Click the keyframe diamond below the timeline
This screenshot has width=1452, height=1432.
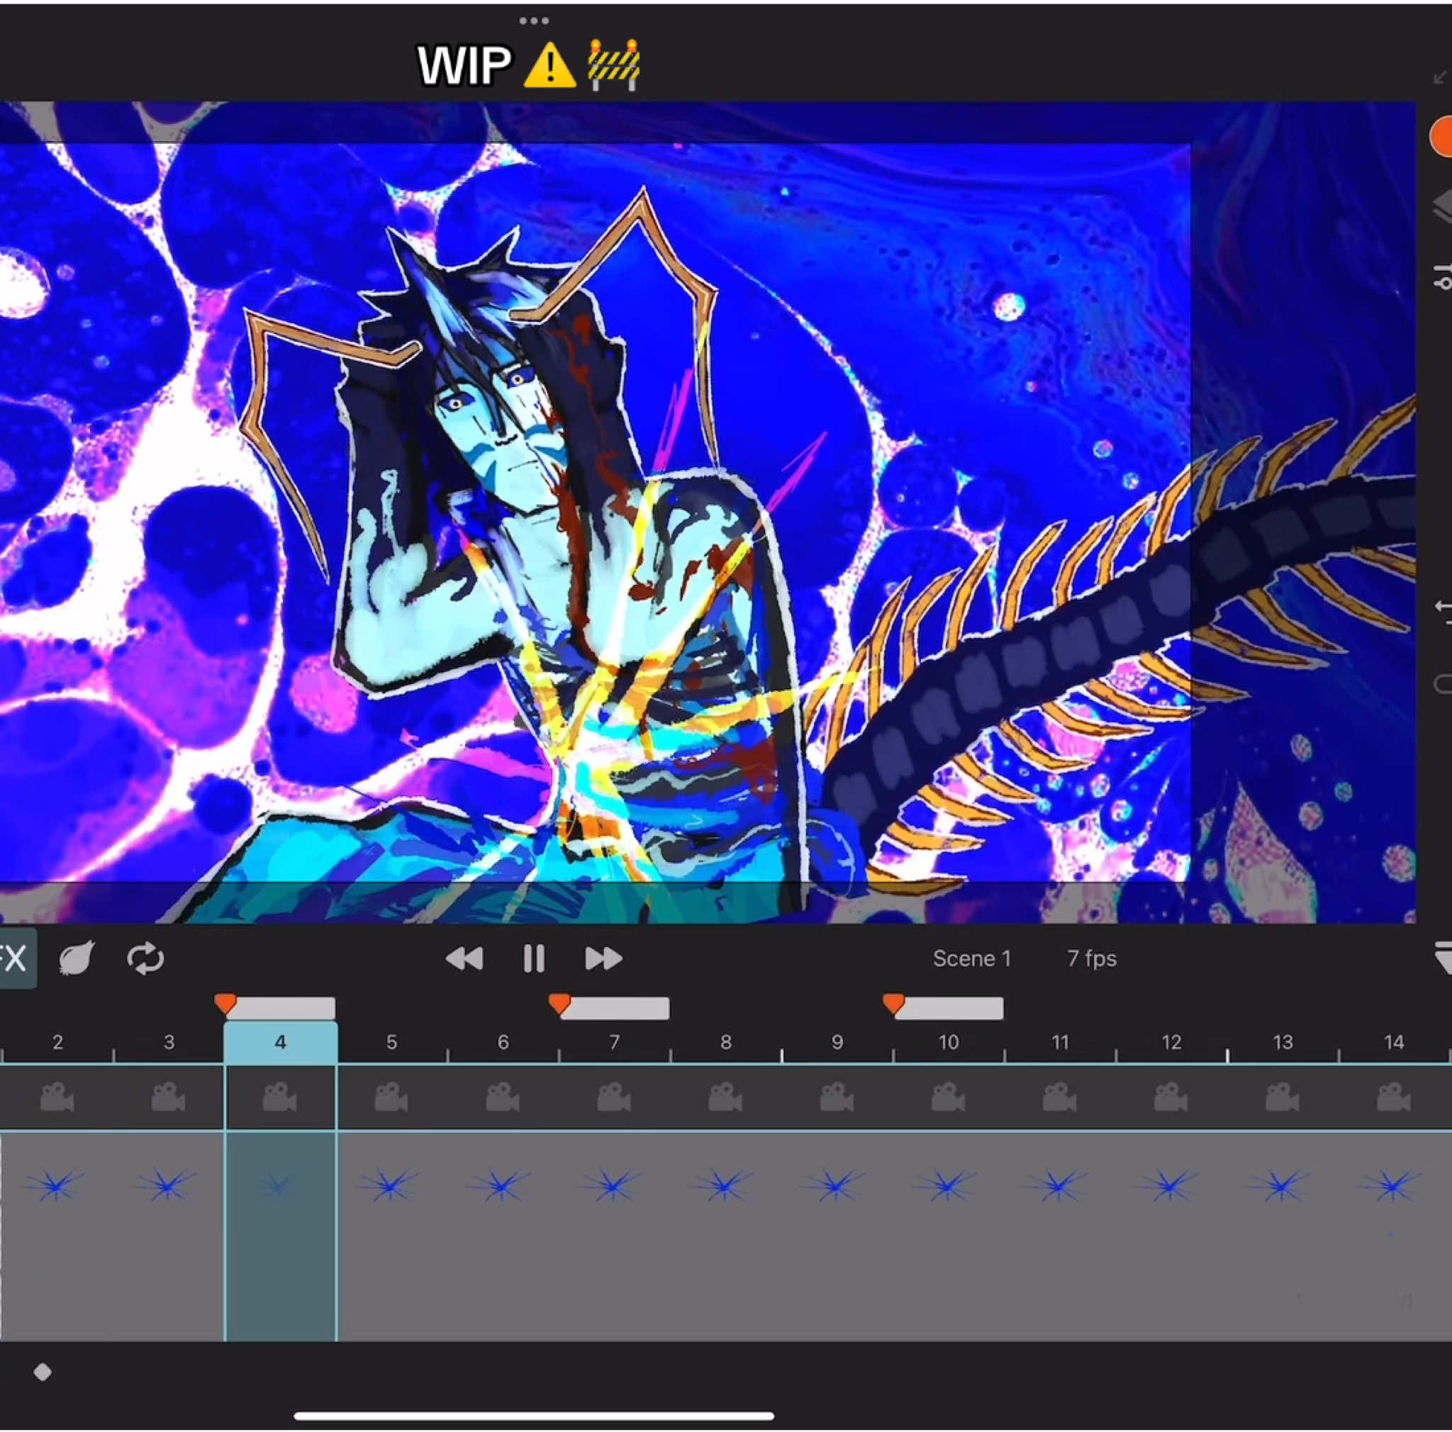43,1372
